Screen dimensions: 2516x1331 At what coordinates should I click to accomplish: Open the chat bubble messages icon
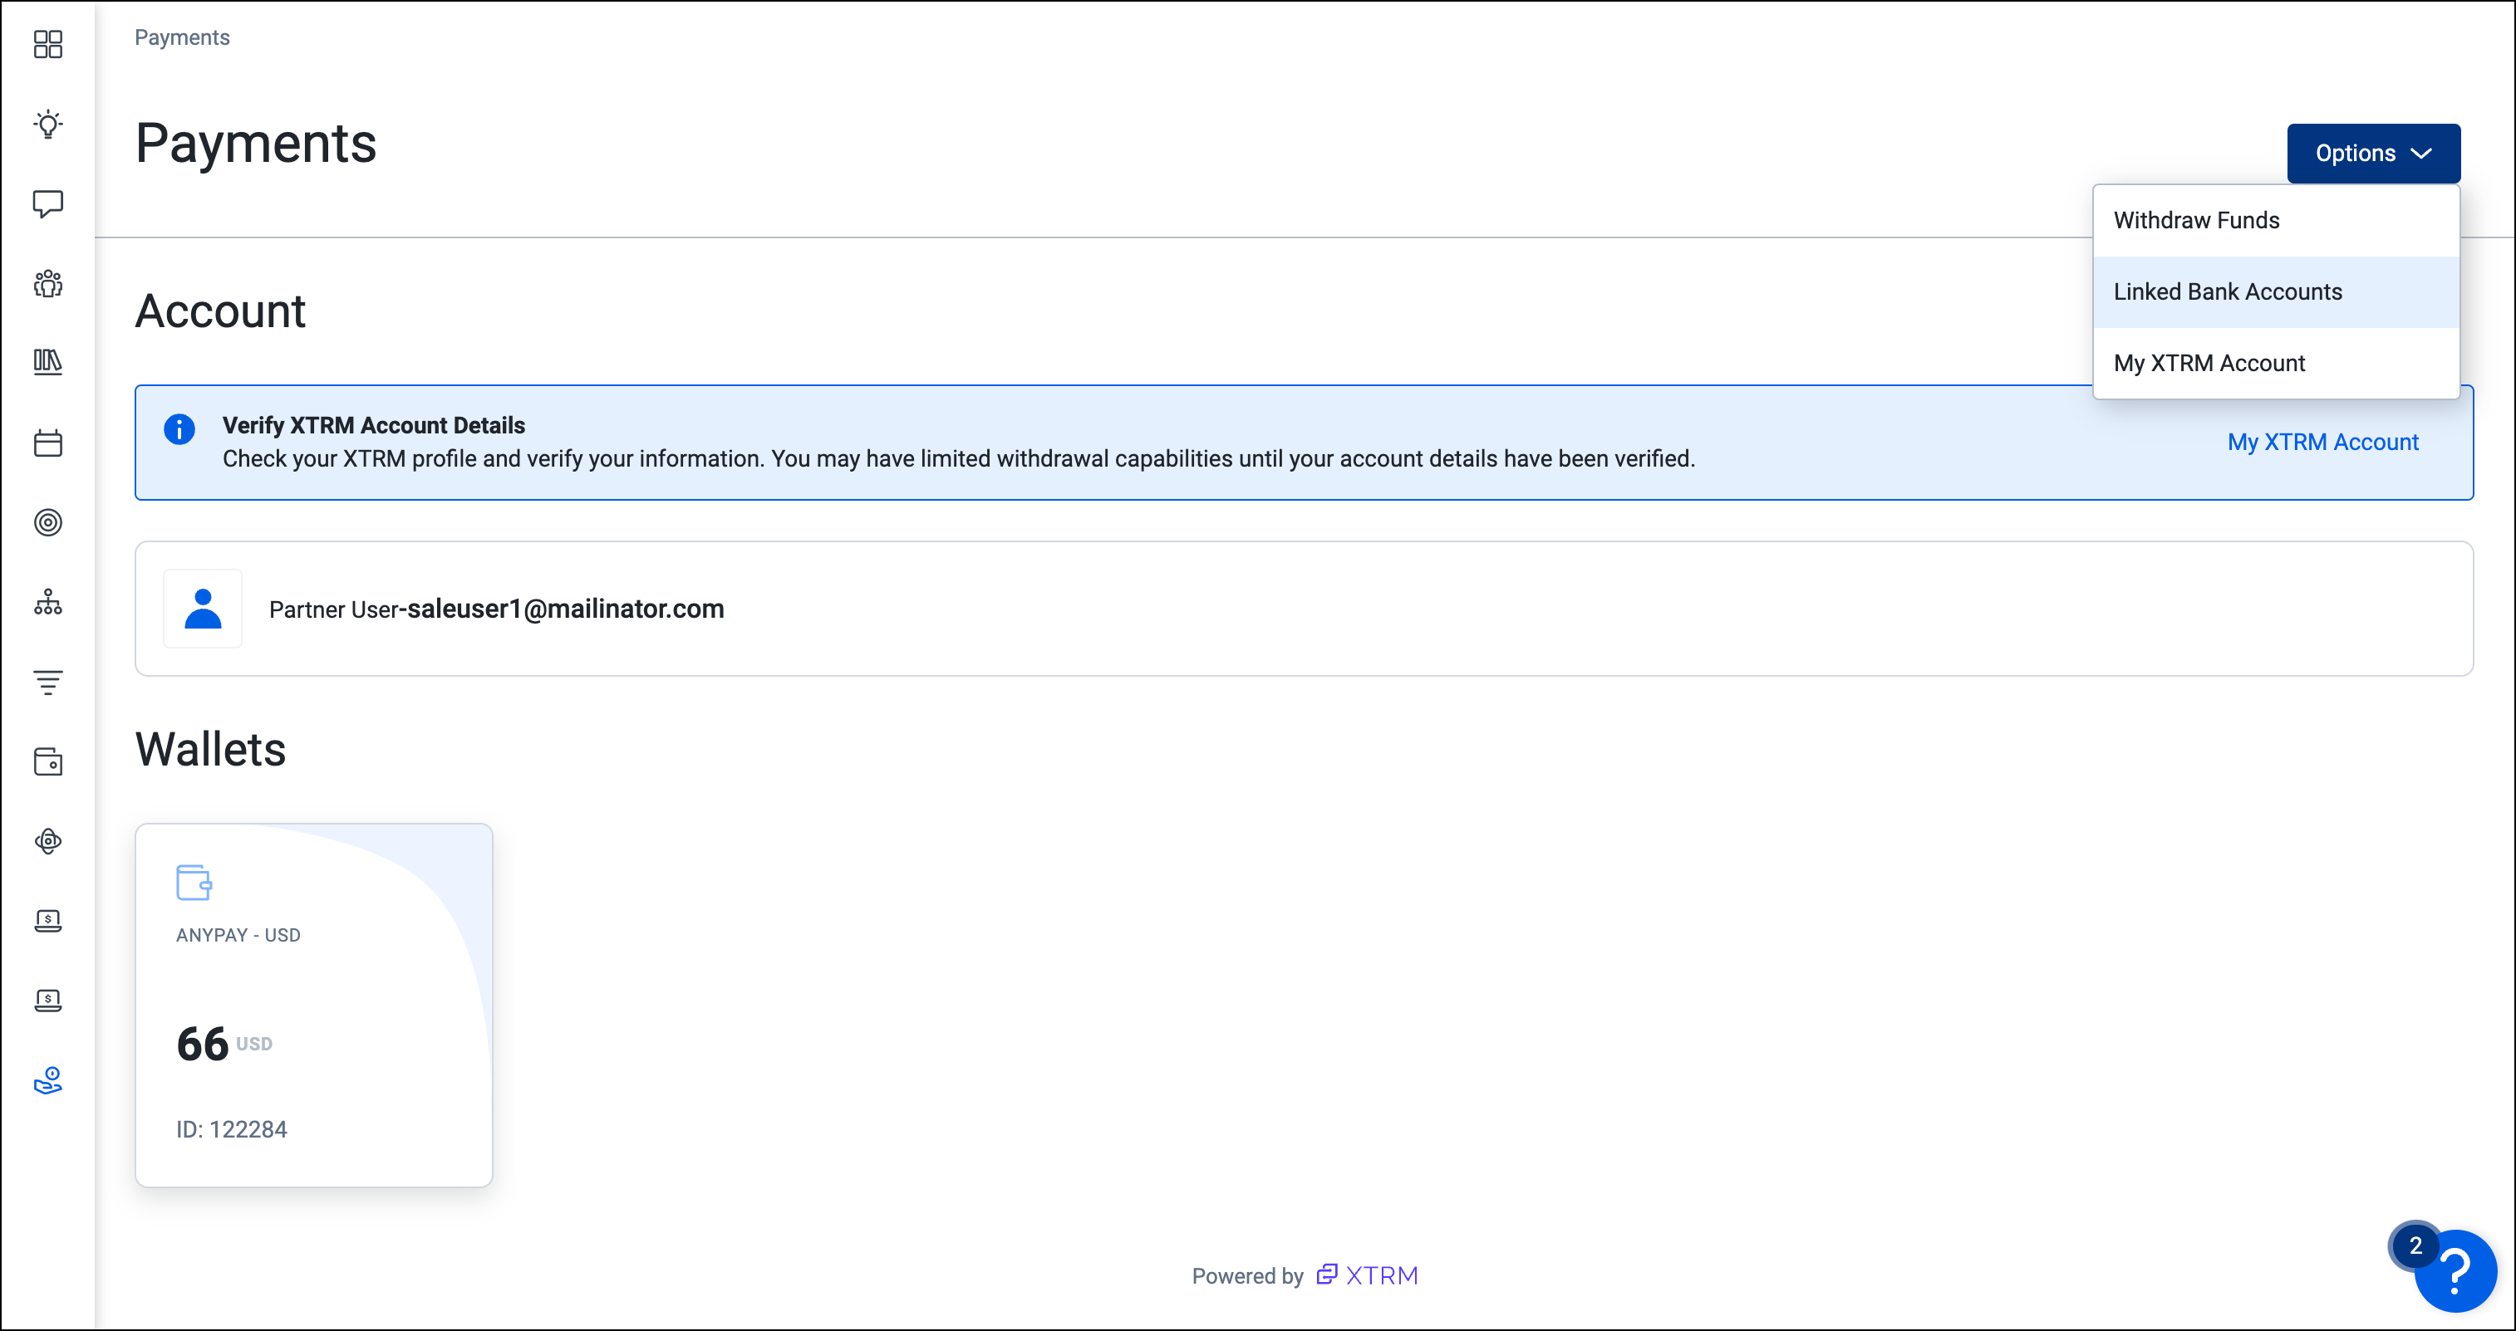(48, 204)
